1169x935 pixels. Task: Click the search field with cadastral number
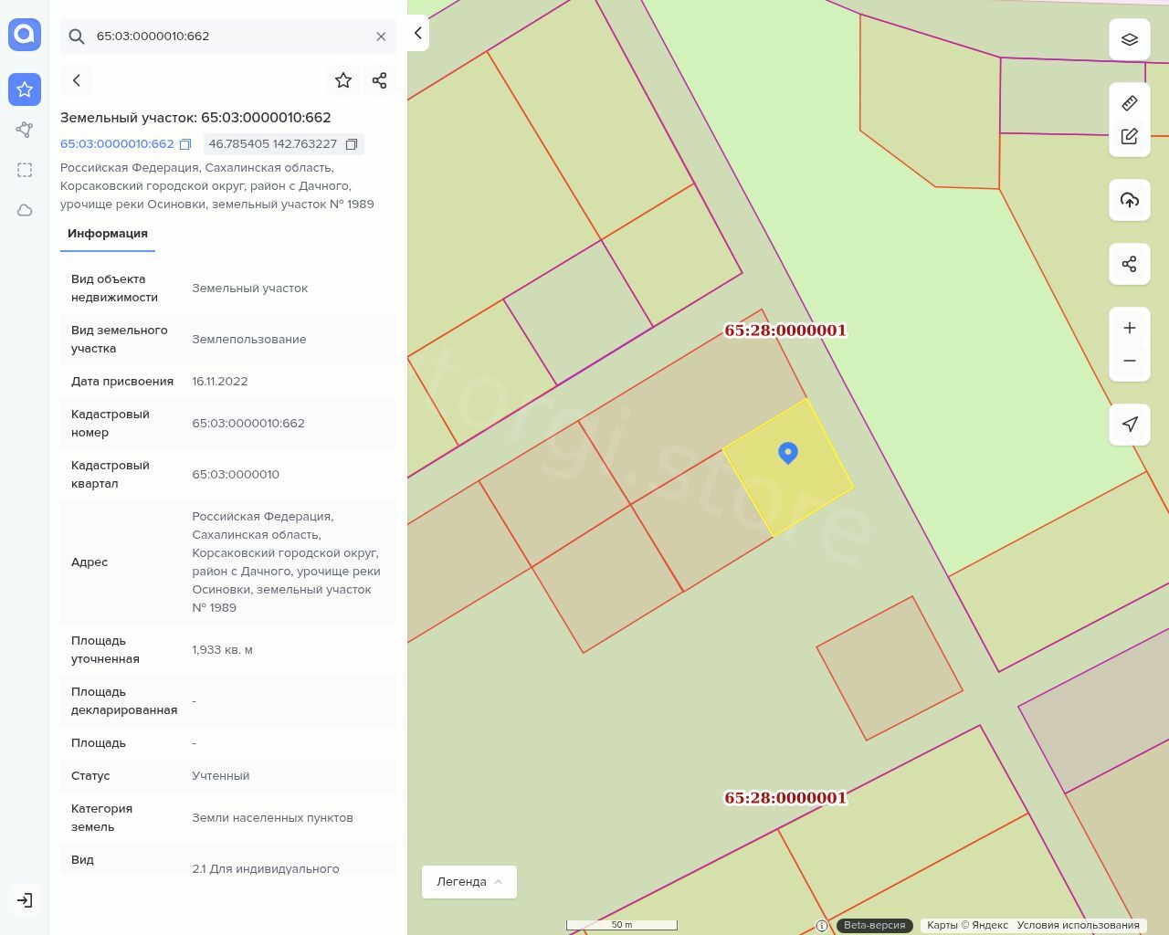point(228,37)
